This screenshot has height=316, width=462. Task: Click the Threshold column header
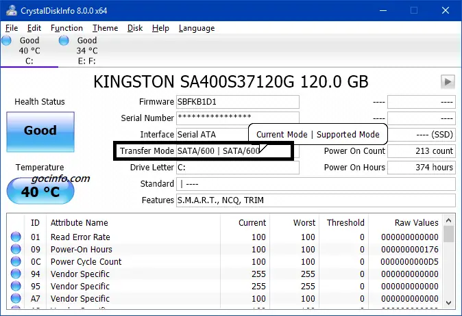pos(343,223)
